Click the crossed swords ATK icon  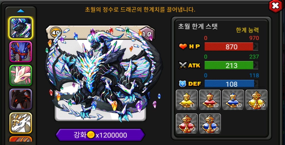point(183,65)
